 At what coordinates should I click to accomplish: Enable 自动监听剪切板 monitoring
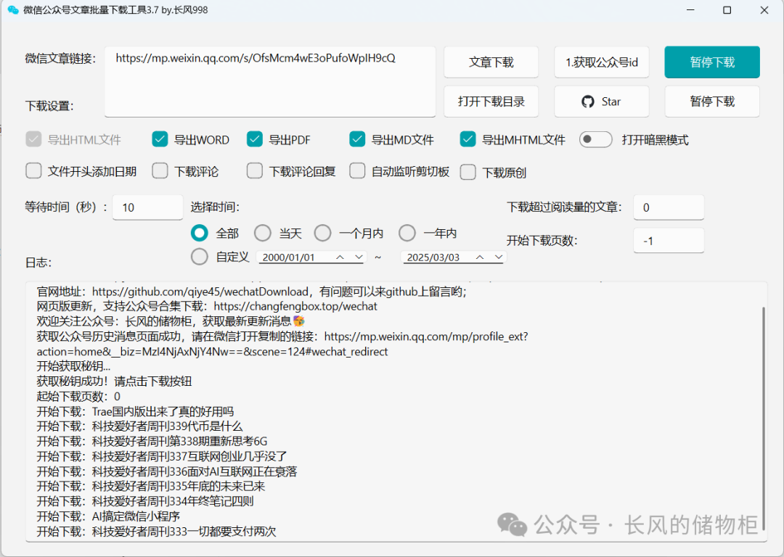pyautogui.click(x=357, y=170)
